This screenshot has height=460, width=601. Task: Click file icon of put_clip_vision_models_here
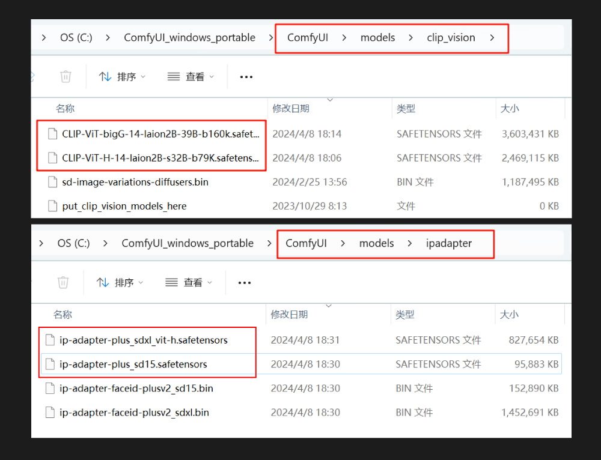[x=52, y=206]
